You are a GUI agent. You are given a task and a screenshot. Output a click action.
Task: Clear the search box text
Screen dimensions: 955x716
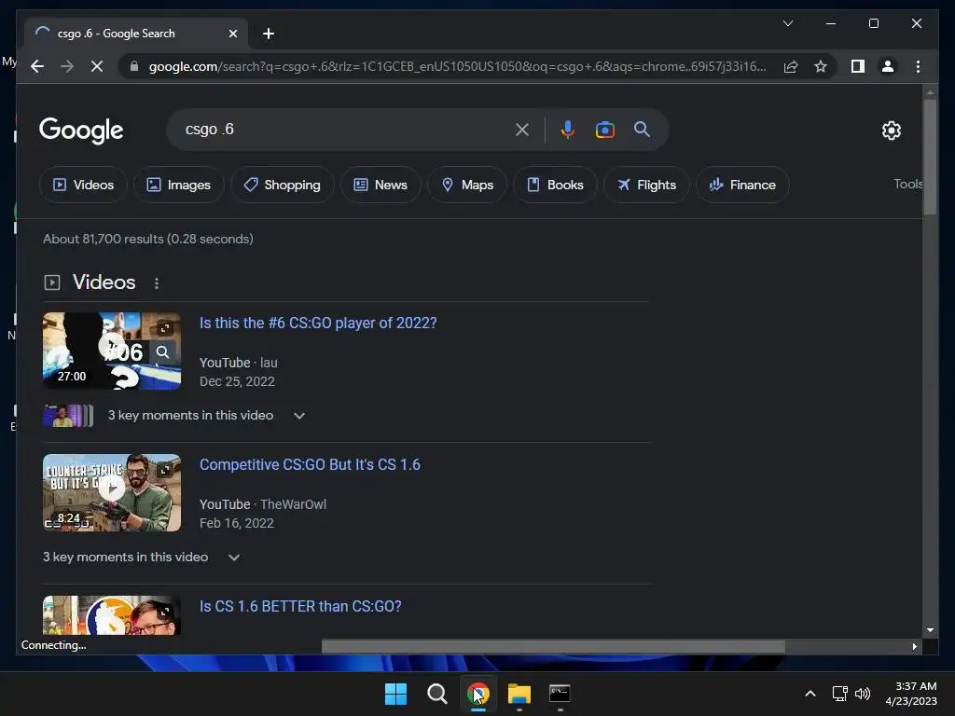click(x=522, y=130)
